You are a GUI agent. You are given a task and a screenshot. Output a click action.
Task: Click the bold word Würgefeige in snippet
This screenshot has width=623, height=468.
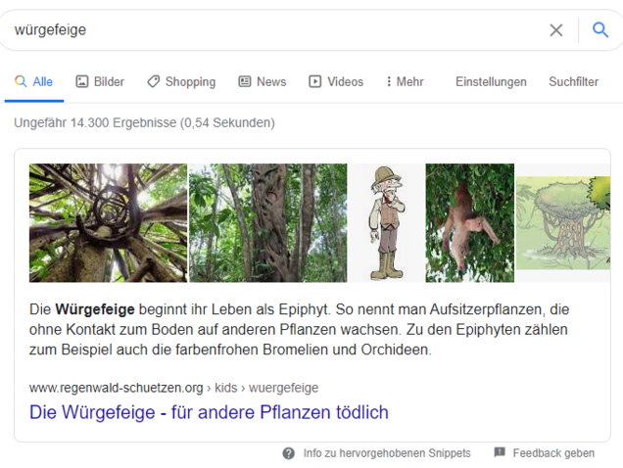point(95,309)
